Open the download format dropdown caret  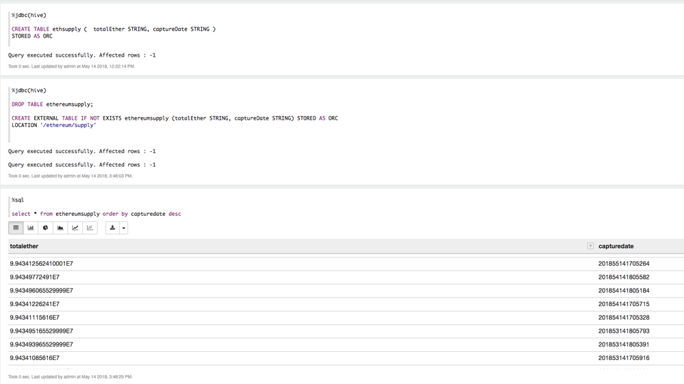point(124,228)
